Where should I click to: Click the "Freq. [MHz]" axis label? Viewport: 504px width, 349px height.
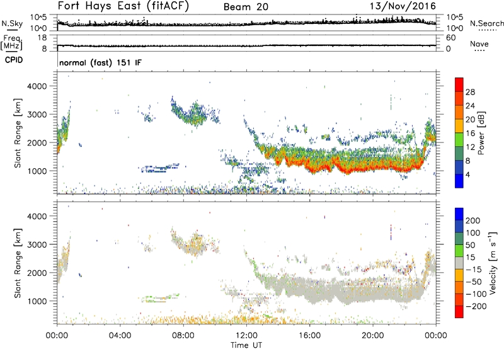12,42
